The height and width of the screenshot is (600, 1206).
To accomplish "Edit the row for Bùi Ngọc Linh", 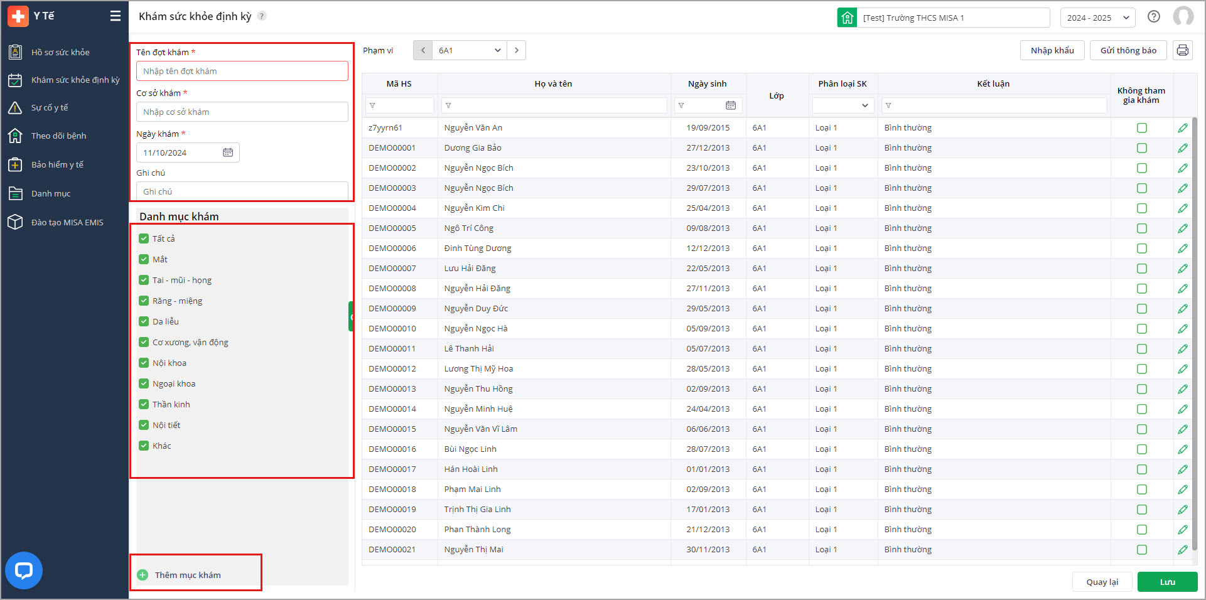I will pos(1183,449).
